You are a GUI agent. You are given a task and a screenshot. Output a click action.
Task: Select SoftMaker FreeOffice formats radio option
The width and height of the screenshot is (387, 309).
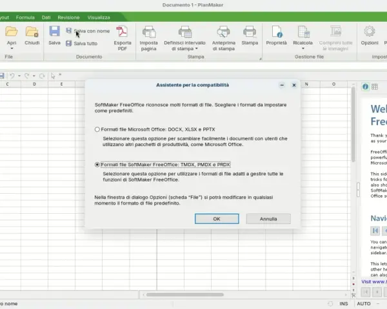(97, 165)
